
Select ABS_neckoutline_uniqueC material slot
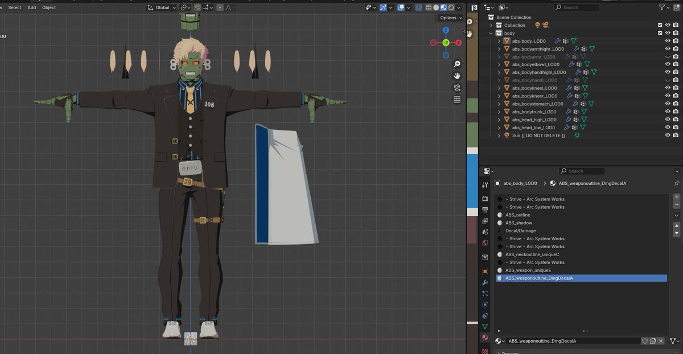[581, 254]
